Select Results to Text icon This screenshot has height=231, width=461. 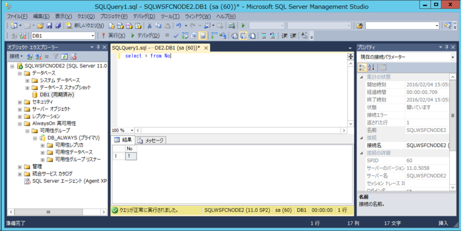[x=235, y=36]
